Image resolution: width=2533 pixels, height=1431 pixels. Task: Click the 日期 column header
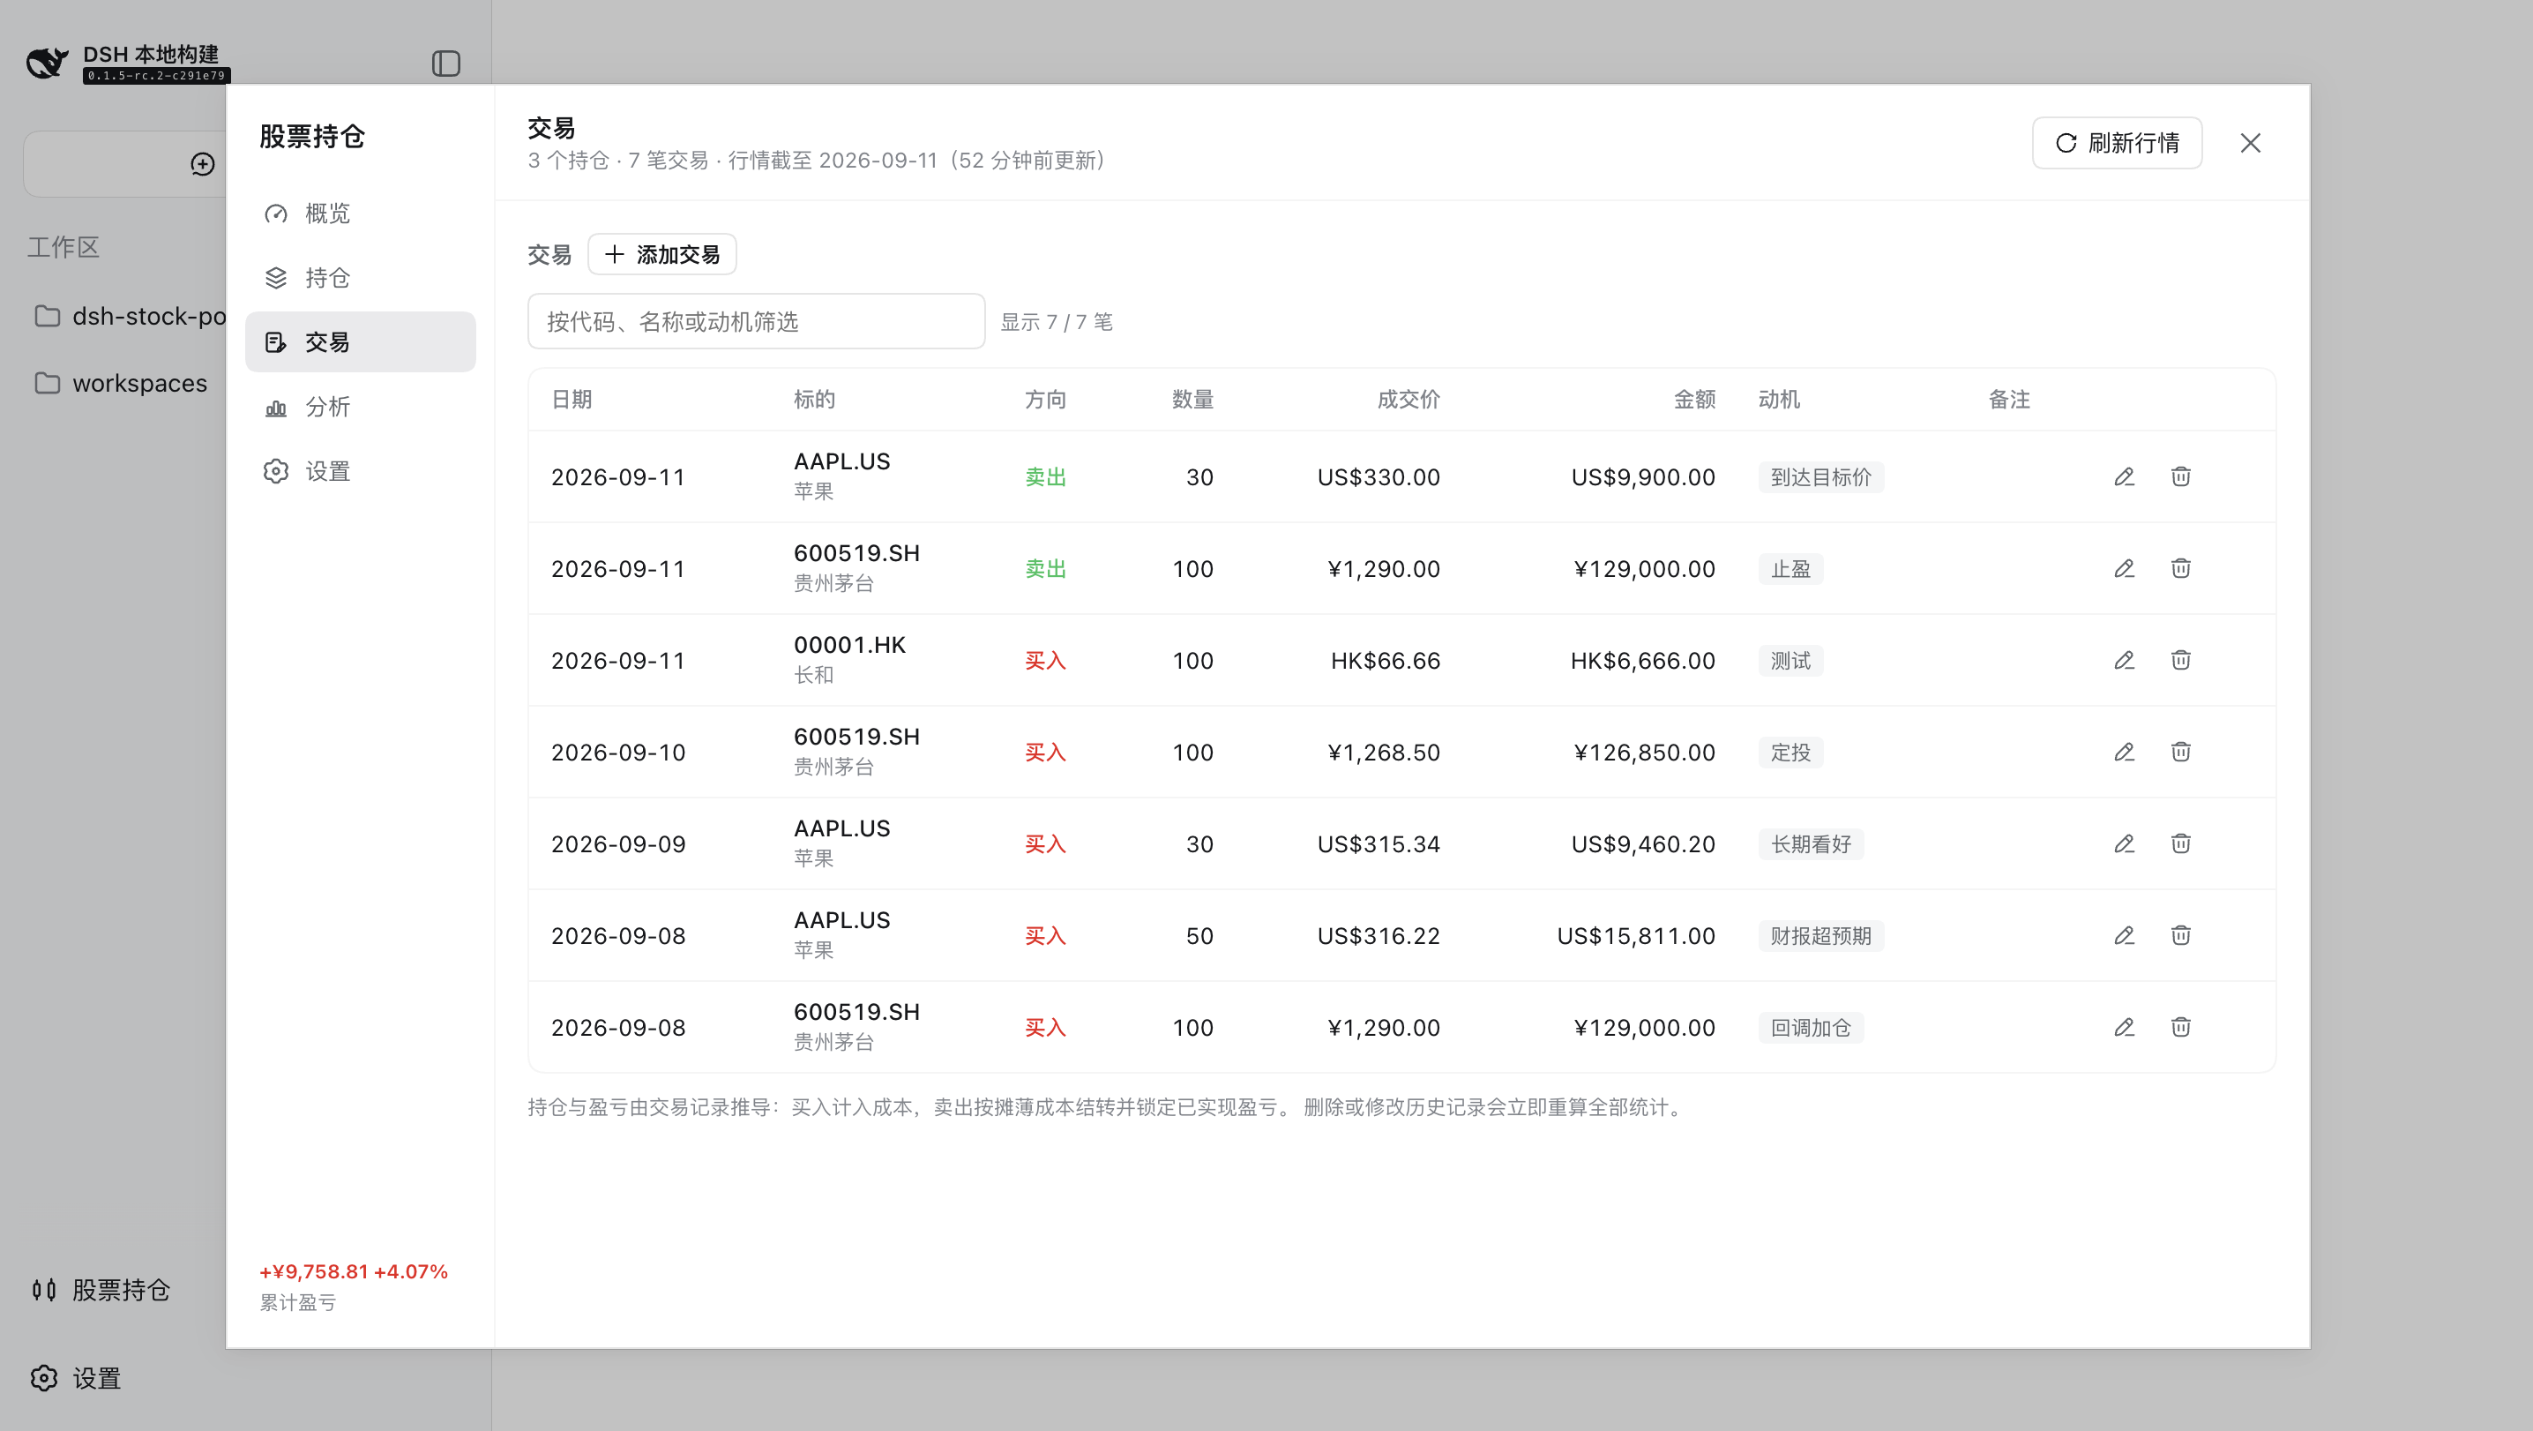(x=572, y=400)
